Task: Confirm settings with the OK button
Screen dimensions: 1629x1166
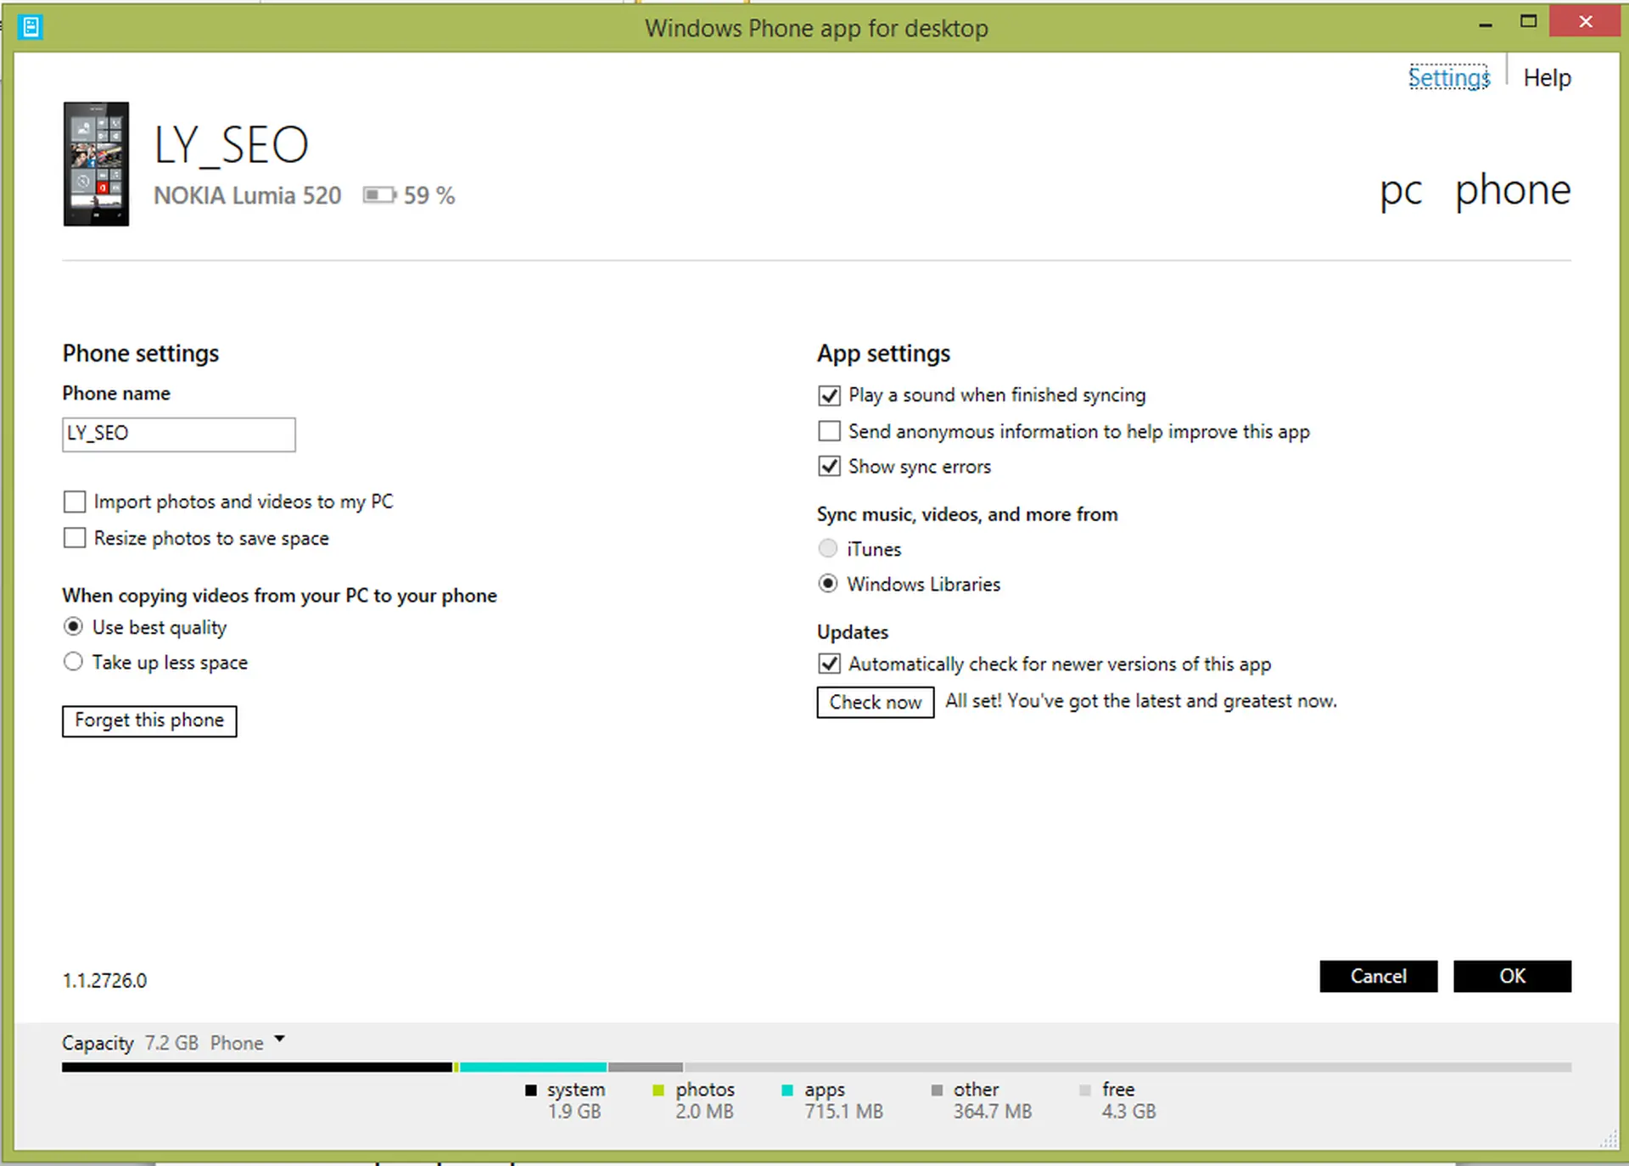Action: pyautogui.click(x=1512, y=976)
